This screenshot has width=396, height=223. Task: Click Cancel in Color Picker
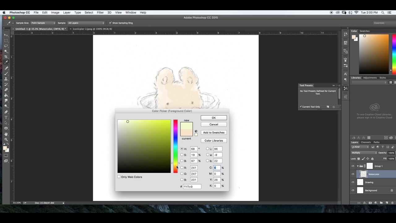point(213,125)
